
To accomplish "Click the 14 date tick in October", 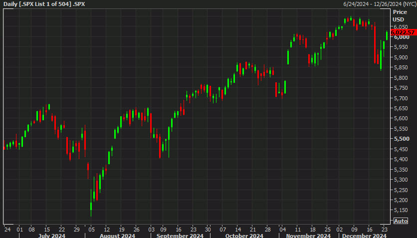I will tap(238, 230).
